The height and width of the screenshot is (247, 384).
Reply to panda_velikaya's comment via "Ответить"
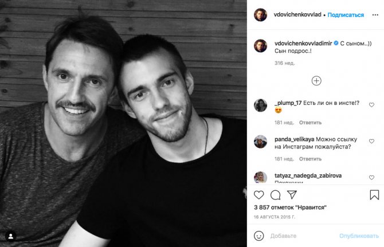click(310, 159)
